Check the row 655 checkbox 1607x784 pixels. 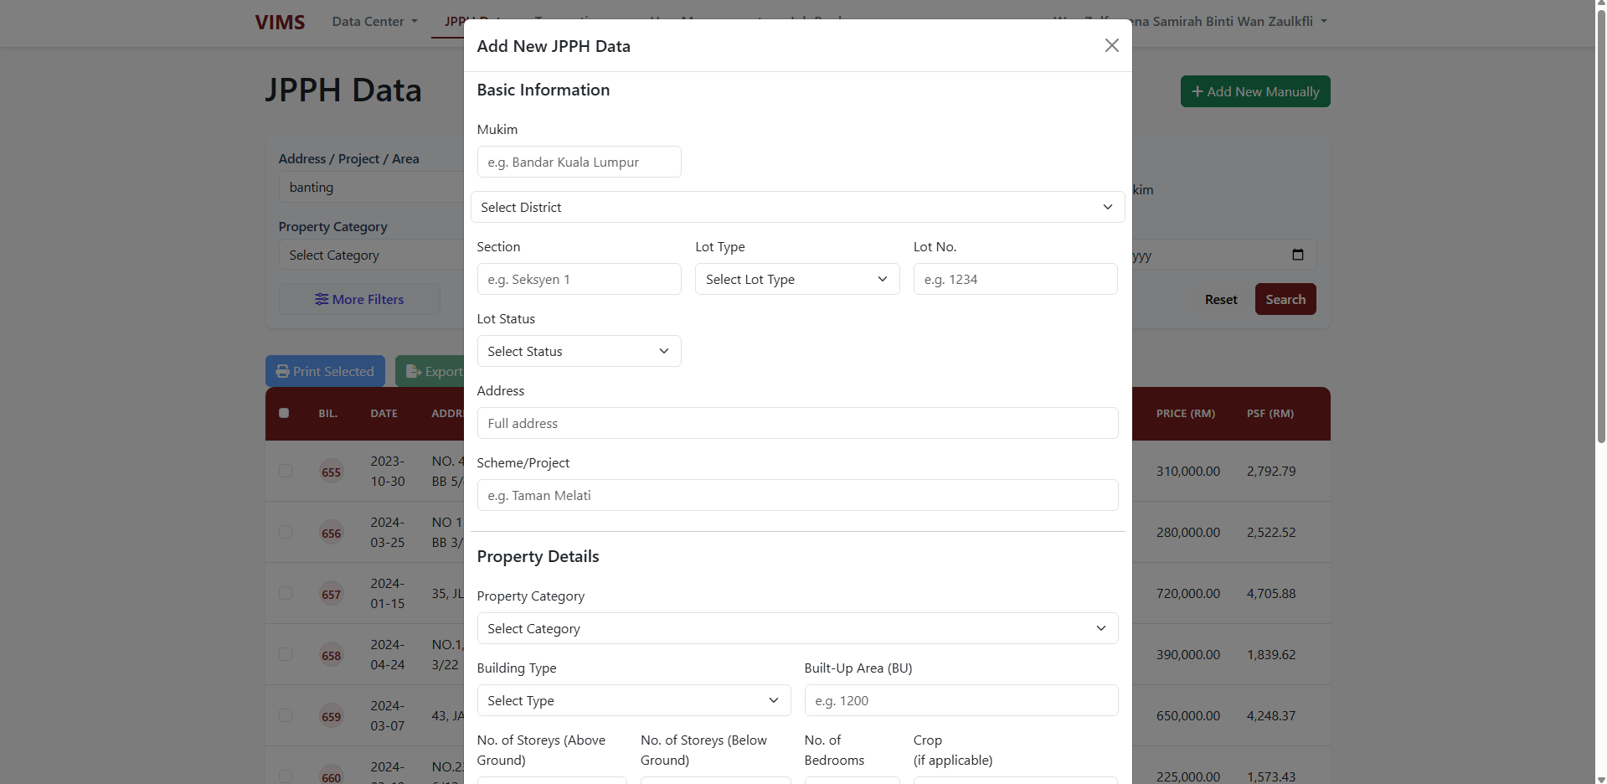[x=286, y=471]
